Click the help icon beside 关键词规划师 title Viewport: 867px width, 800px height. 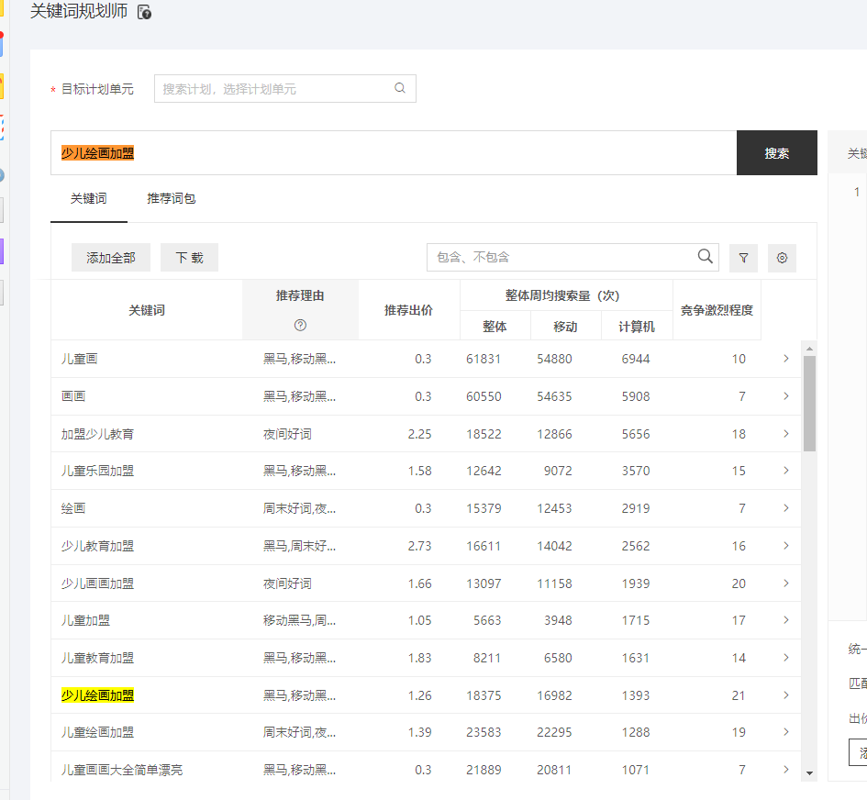[145, 13]
